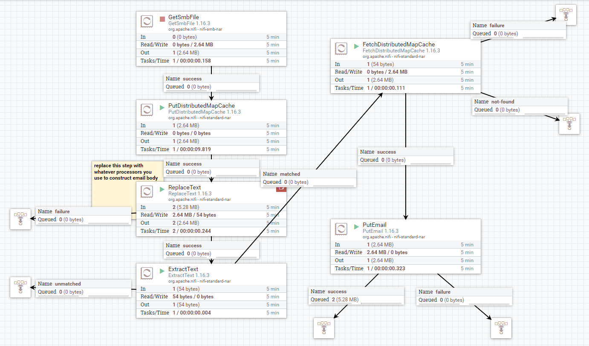
Task: Click the PutDistributedMapCache processor icon
Action: click(x=147, y=110)
